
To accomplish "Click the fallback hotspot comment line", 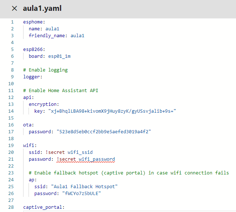I will coord(129,173).
